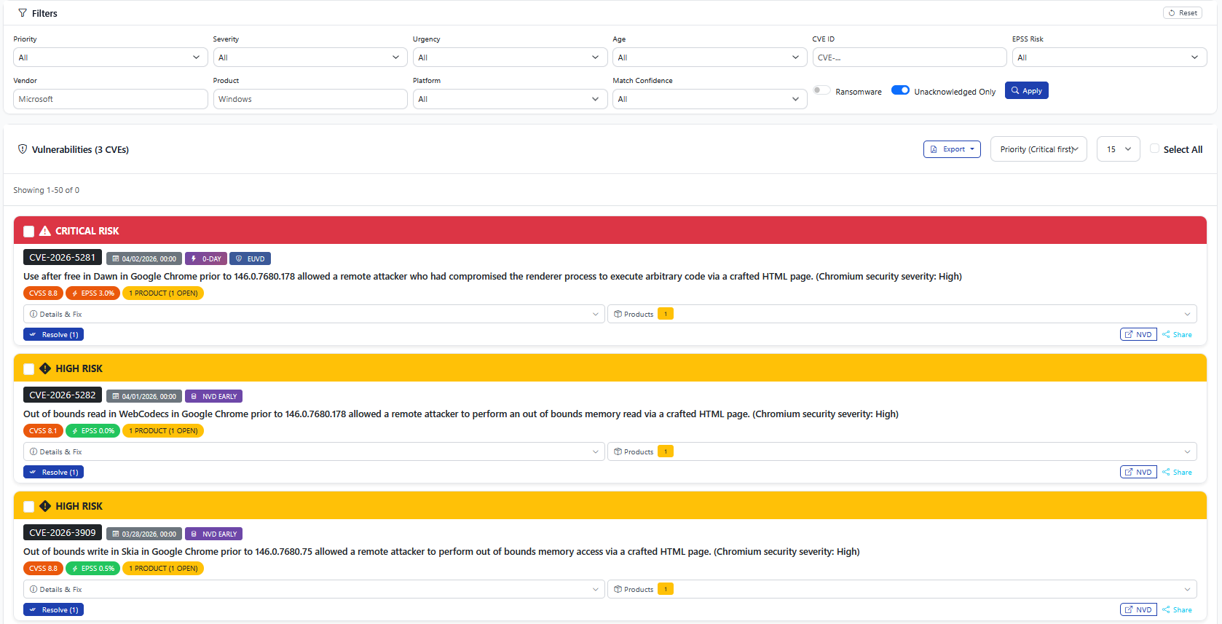Open the Match Confidence dropdown
Viewport: 1222px width, 624px height.
[710, 99]
